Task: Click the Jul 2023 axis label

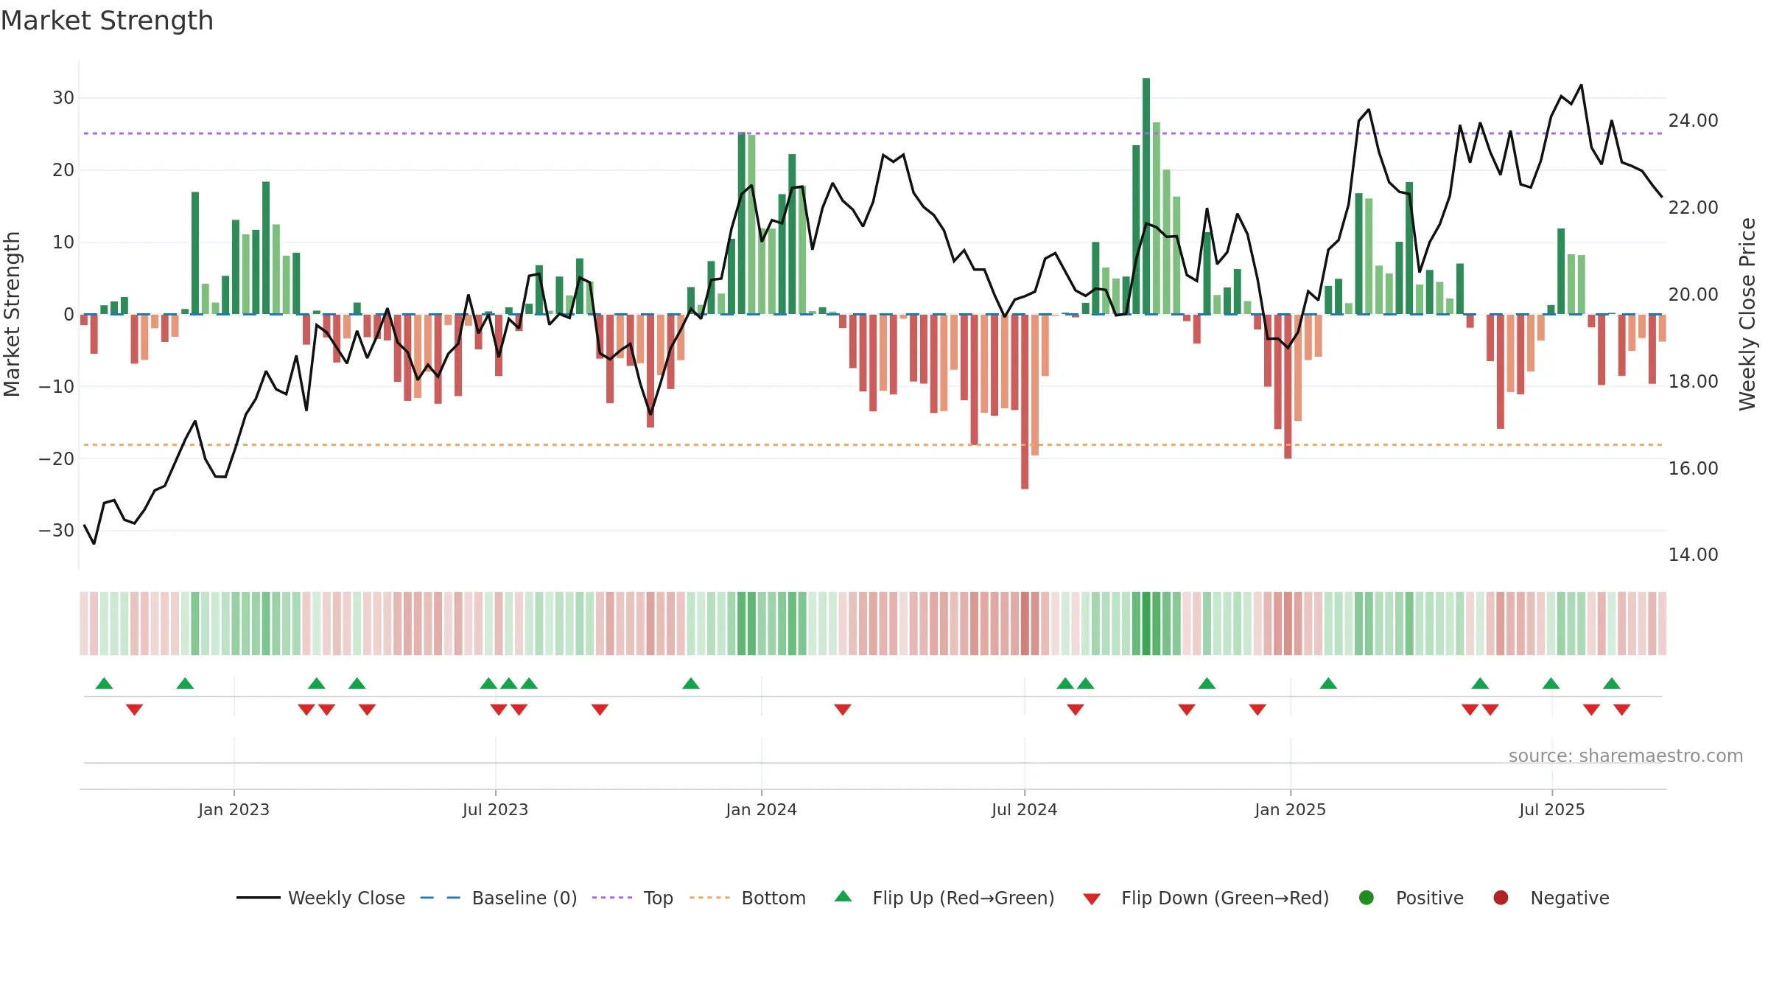Action: click(495, 809)
